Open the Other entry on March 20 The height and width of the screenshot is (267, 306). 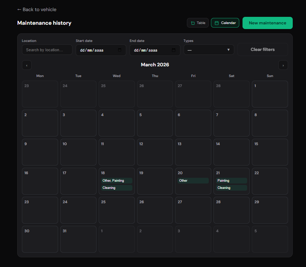coord(193,181)
